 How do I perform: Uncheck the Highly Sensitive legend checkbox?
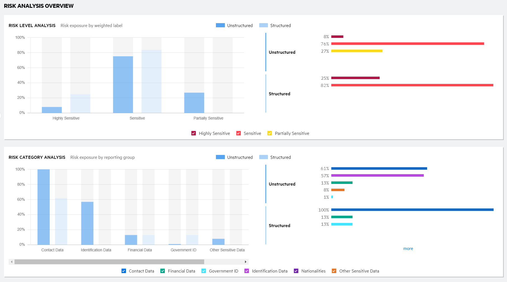click(194, 133)
